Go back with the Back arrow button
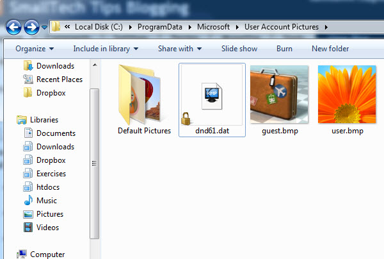Viewport: 384px width, 259px height. [13, 27]
